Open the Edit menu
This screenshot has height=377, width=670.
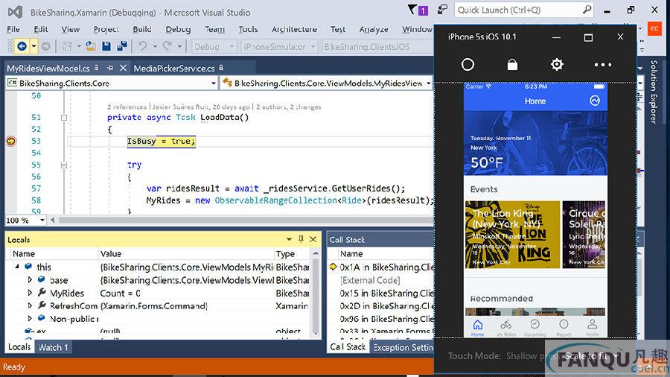41,29
